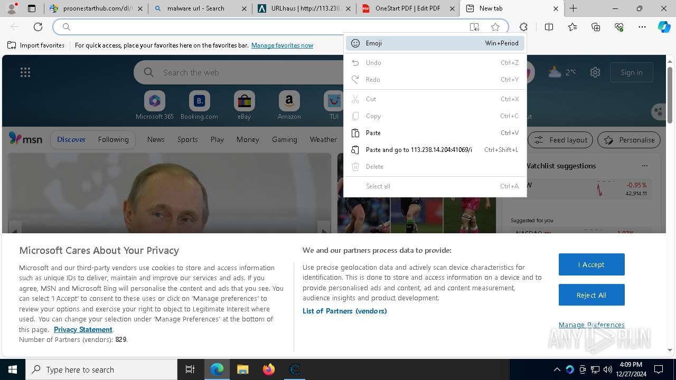This screenshot has width=676, height=380.
Task: Click the Sign in button
Action: click(x=632, y=72)
